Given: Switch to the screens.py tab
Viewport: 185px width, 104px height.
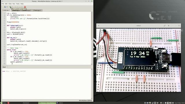Looking at the screenshot, I should click(x=26, y=10).
